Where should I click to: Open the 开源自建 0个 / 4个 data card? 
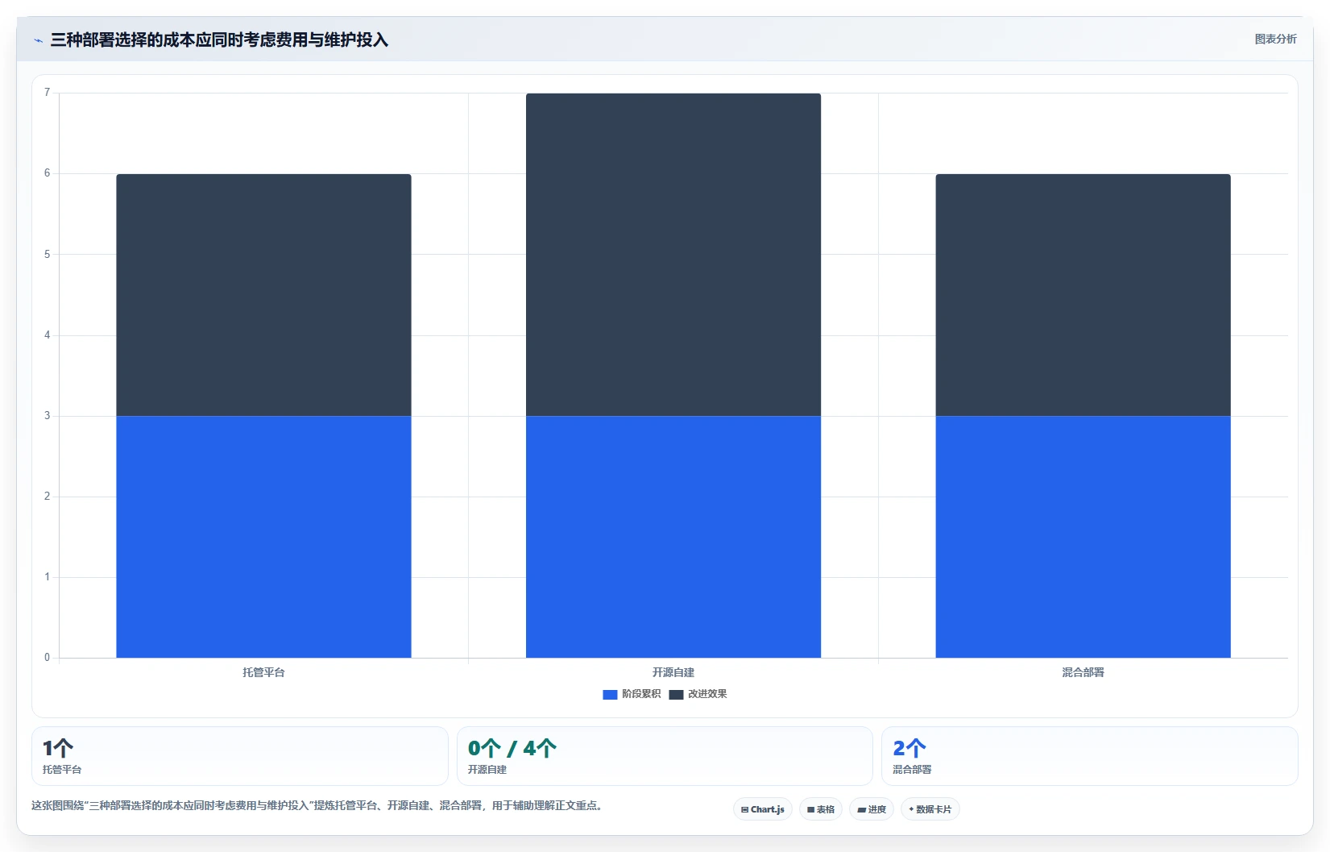[x=665, y=756]
